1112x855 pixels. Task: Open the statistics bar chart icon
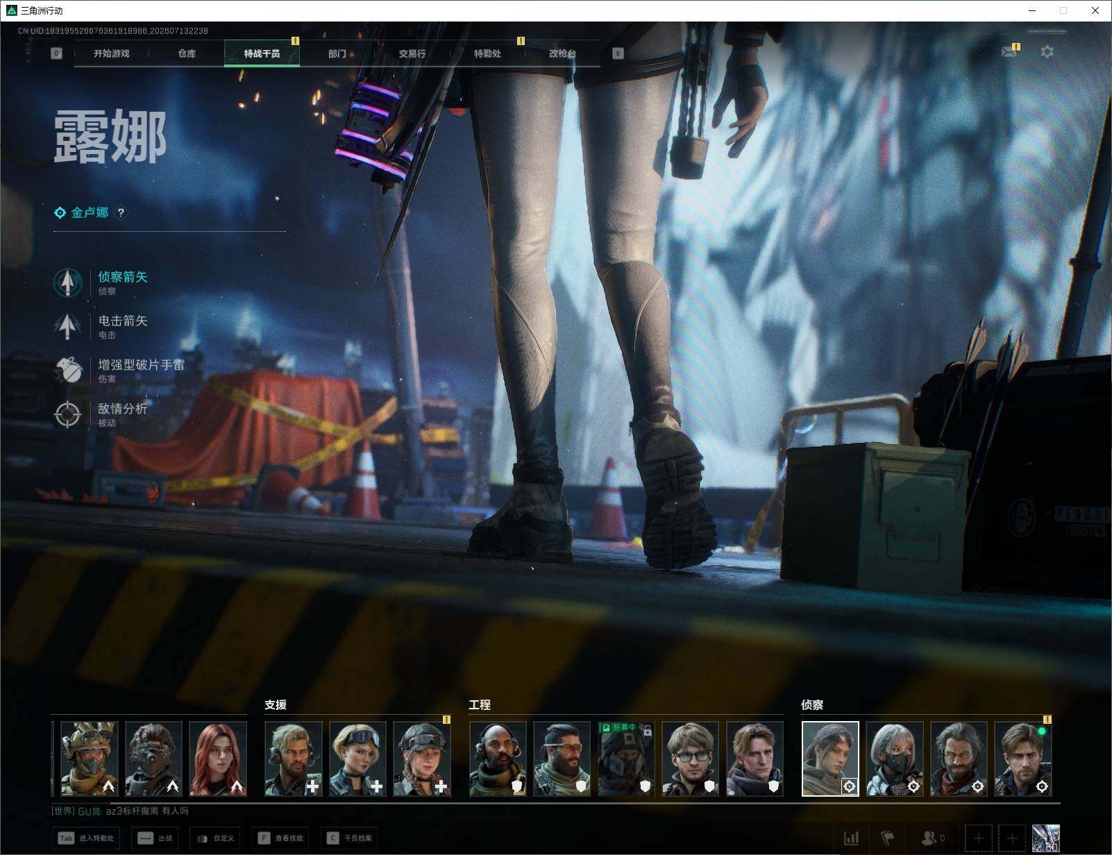[x=851, y=838]
